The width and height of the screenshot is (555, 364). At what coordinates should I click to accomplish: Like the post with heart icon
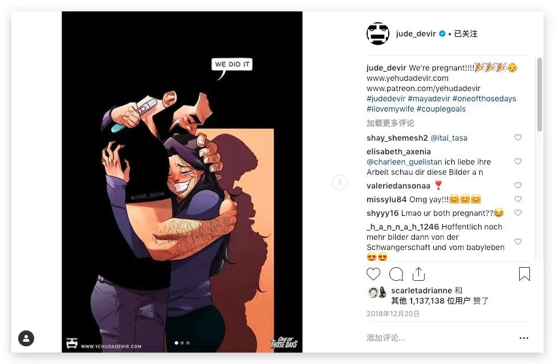coord(373,274)
